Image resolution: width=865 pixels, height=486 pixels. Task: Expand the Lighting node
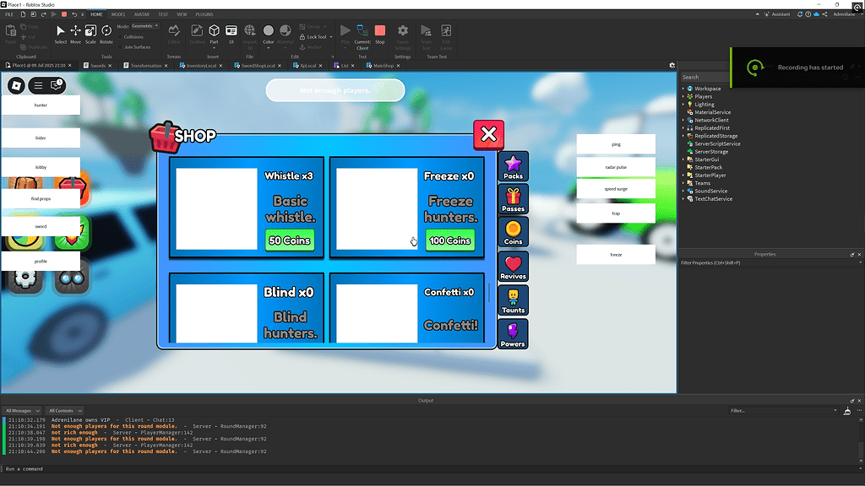tap(683, 104)
